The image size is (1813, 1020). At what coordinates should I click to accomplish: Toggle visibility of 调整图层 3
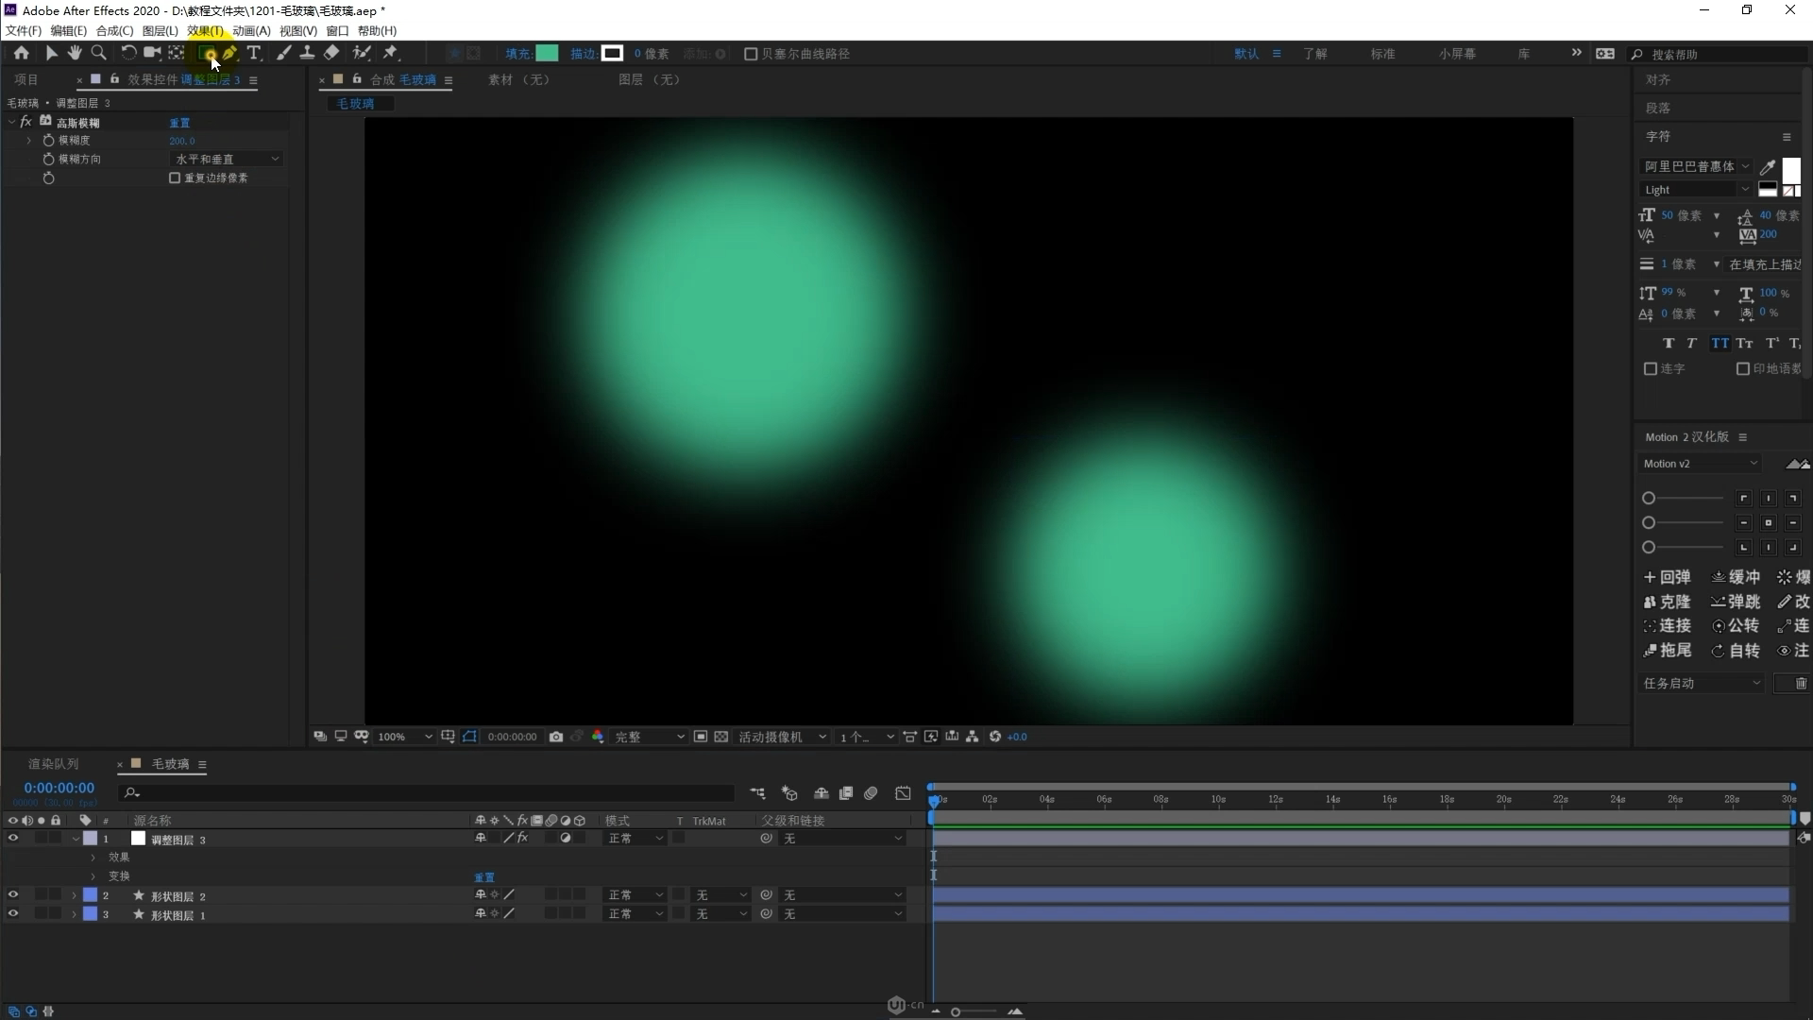[x=11, y=838]
